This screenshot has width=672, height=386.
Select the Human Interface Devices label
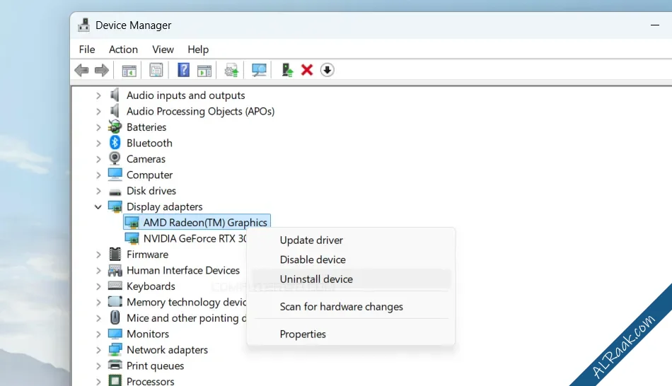click(x=183, y=270)
